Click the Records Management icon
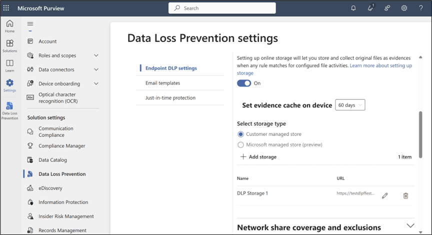 coord(30,230)
